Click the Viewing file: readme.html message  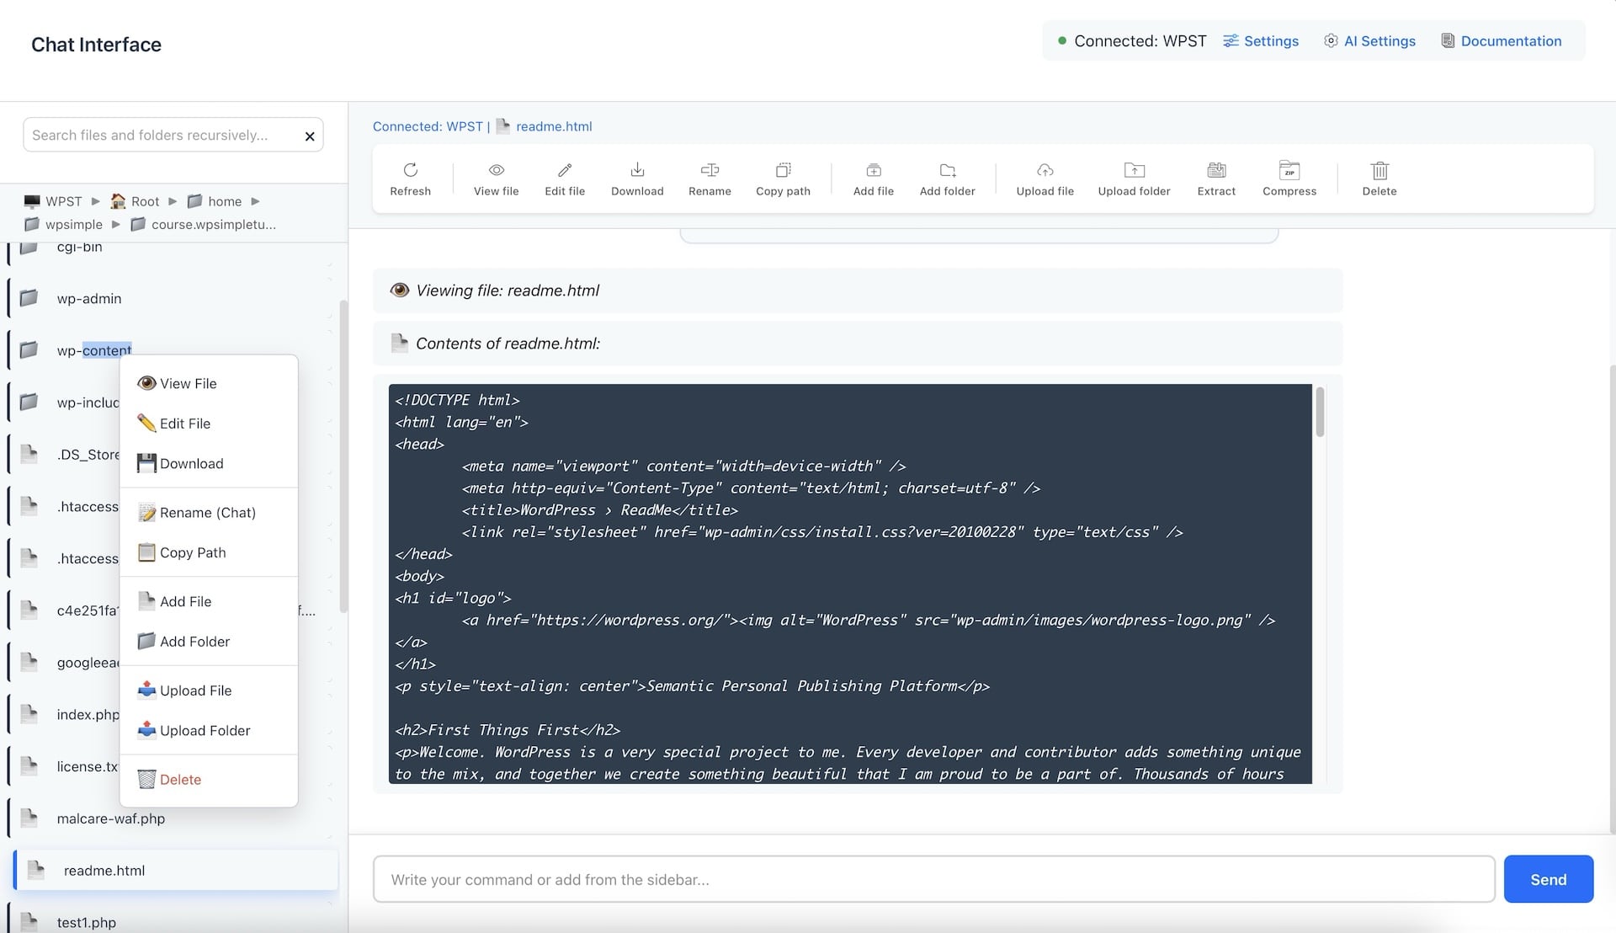tap(858, 291)
